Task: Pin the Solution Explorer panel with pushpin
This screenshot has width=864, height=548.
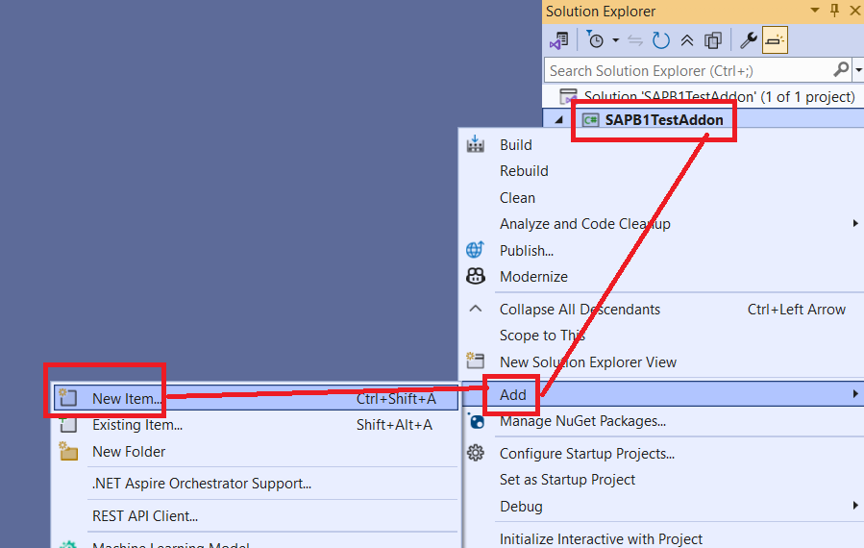Action: point(834,11)
